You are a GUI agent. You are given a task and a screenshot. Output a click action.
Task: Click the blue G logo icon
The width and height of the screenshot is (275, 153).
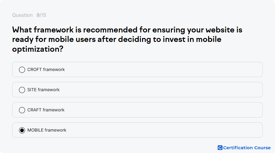pyautogui.click(x=220, y=148)
